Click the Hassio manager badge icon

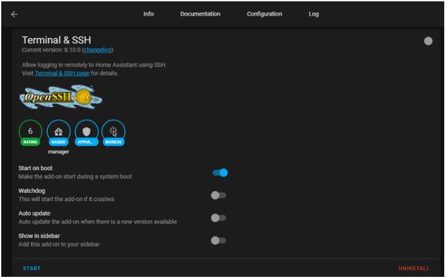[58, 132]
